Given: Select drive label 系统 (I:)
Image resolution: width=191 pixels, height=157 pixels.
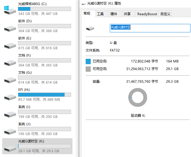Looking at the screenshot, I should [x=24, y=107].
